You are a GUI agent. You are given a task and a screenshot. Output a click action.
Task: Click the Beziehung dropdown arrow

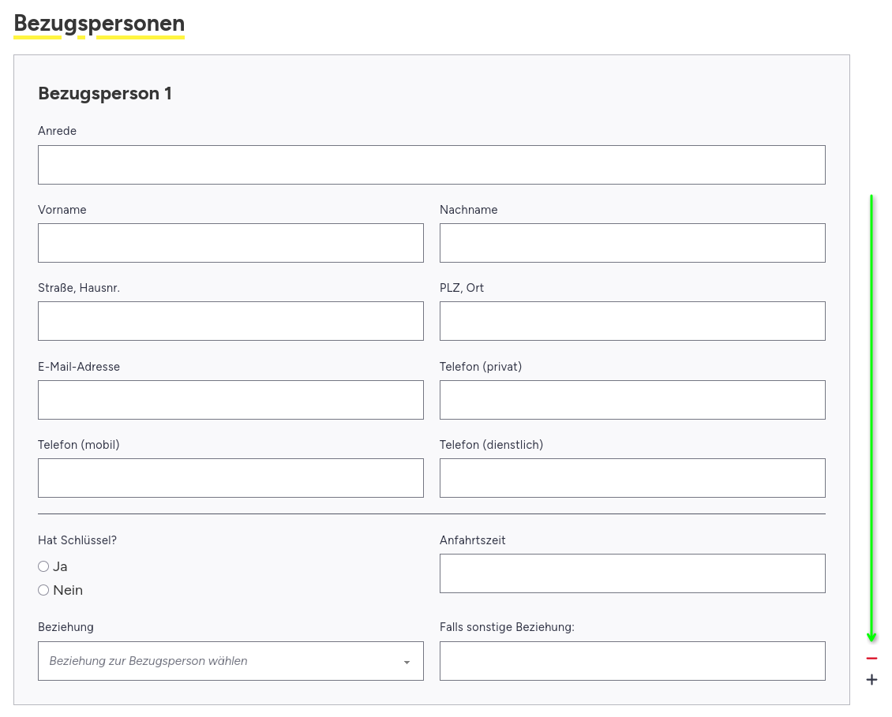pyautogui.click(x=407, y=662)
